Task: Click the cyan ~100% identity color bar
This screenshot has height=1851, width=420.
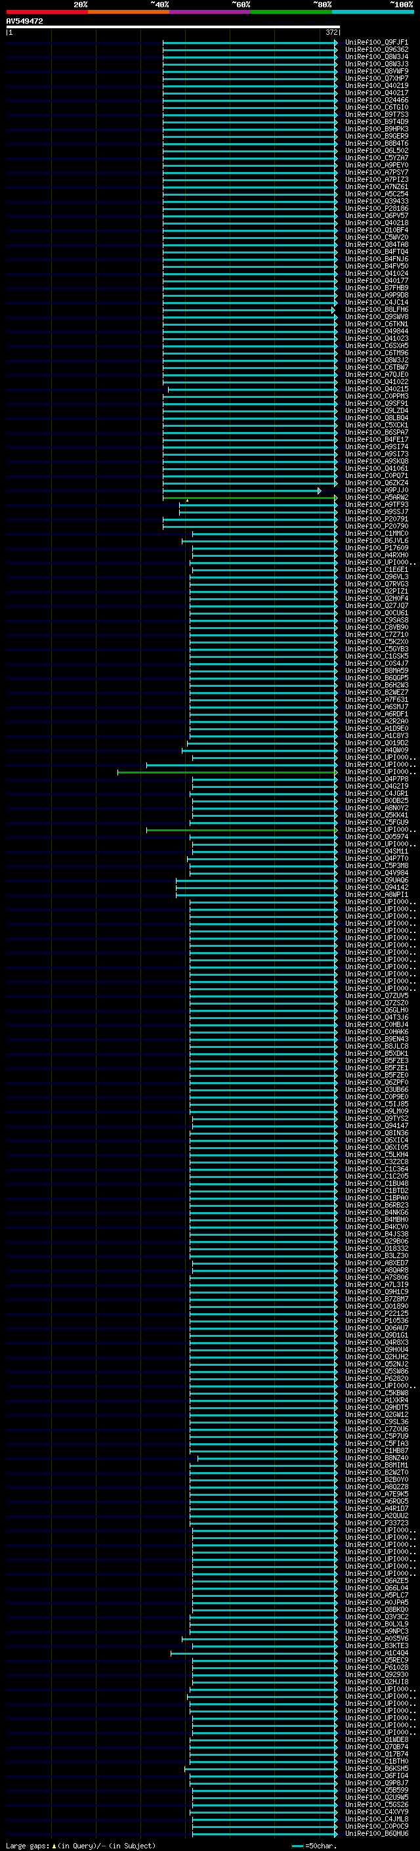Action: (373, 12)
